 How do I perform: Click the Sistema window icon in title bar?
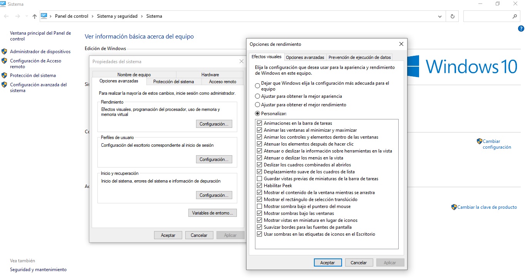(3, 4)
